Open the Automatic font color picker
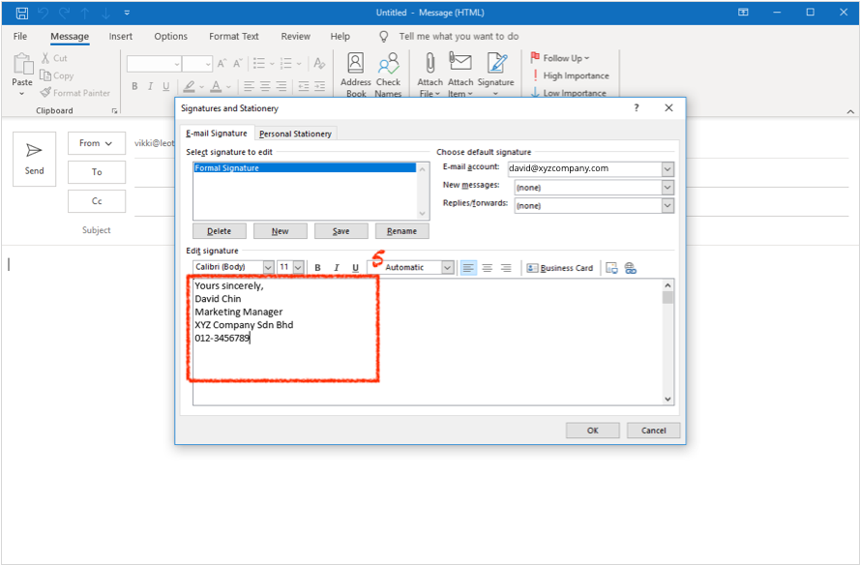The width and height of the screenshot is (860, 565). tap(447, 268)
